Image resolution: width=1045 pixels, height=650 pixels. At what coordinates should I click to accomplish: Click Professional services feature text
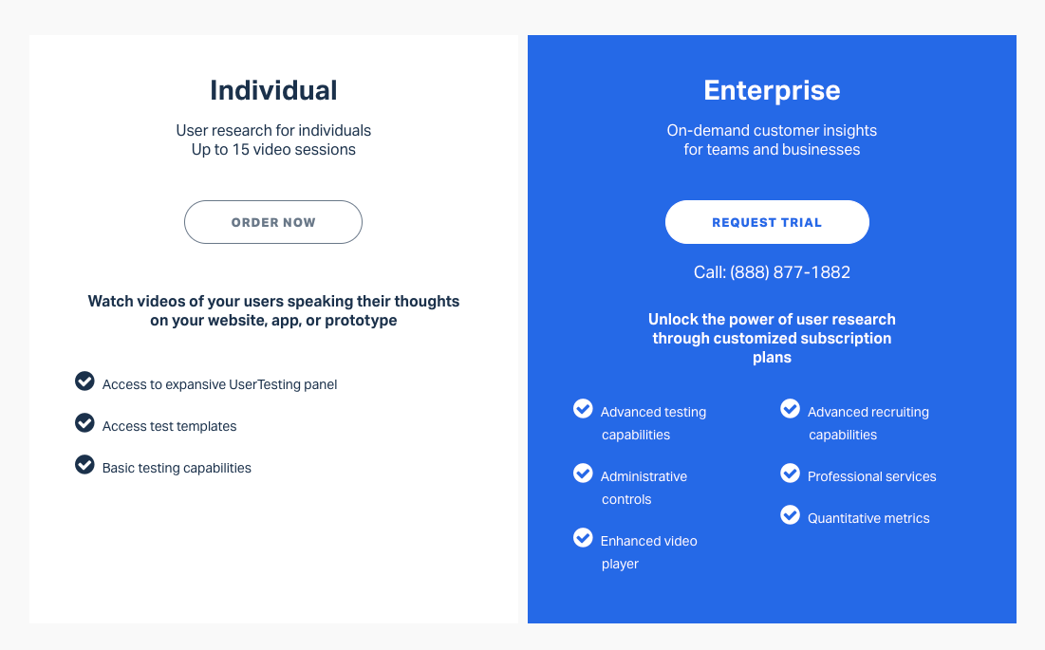click(x=871, y=476)
